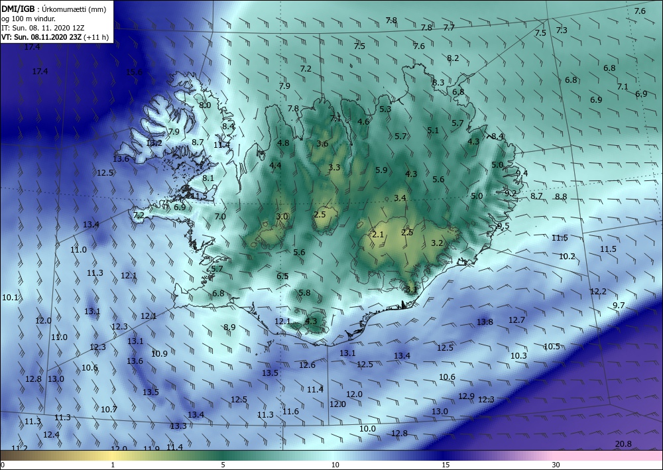This screenshot has width=663, height=470.
Task: Click the map value 3.0
Action: click(x=282, y=216)
